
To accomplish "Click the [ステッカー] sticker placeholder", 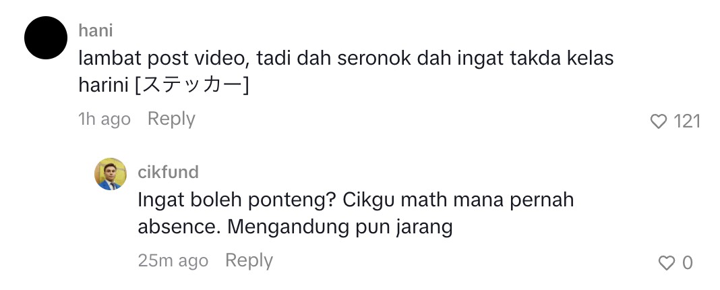I will pos(191,86).
